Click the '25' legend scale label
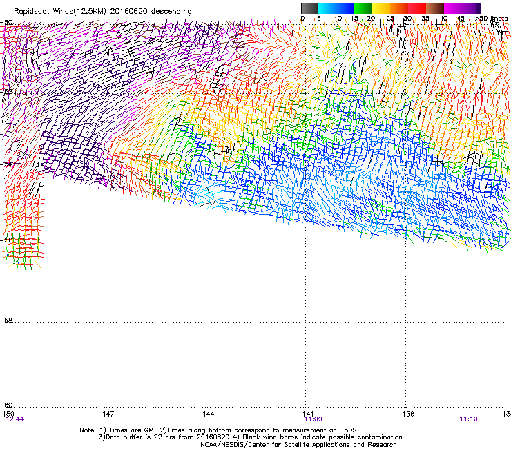Viewport: 511px width, 449px height. [389, 19]
